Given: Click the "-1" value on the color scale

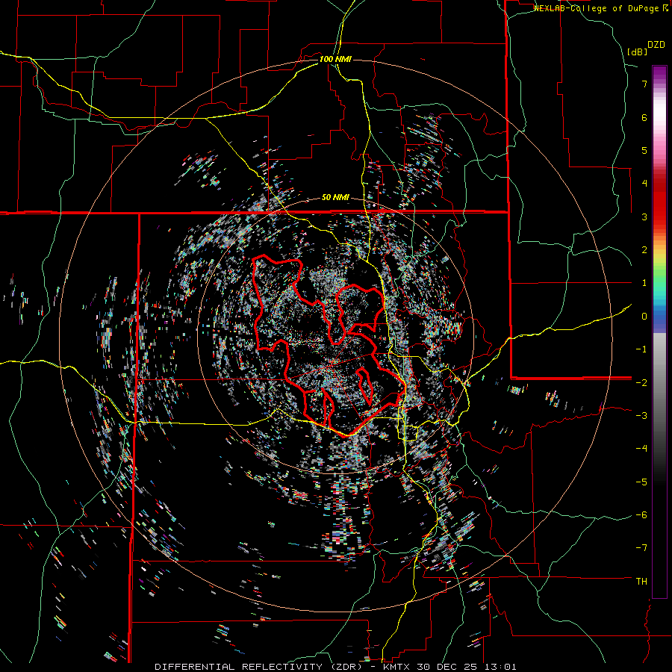Looking at the screenshot, I should tap(641, 349).
